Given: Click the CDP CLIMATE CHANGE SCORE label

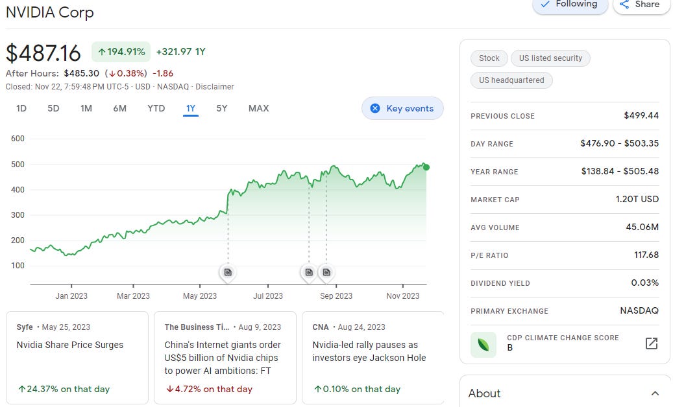Looking at the screenshot, I should 563,338.
